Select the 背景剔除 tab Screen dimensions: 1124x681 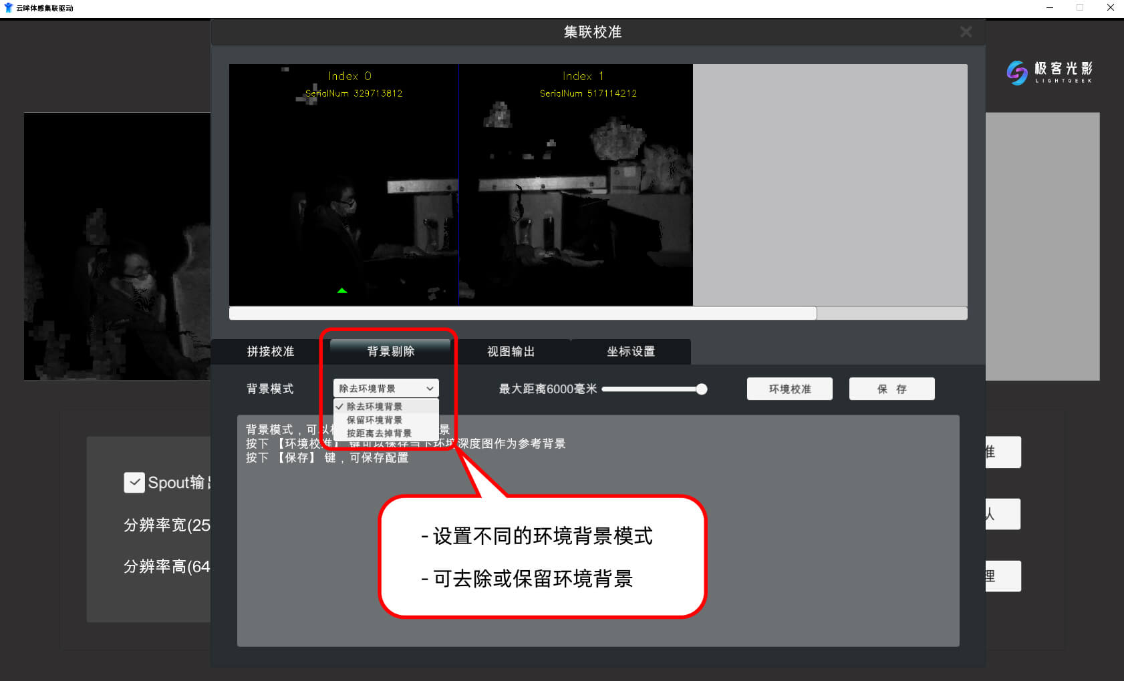tap(391, 351)
